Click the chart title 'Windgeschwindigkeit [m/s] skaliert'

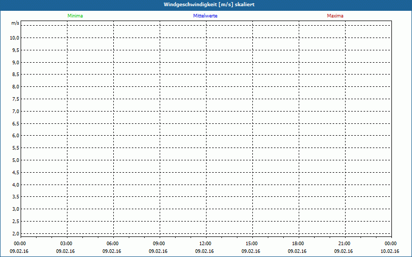tap(209, 5)
